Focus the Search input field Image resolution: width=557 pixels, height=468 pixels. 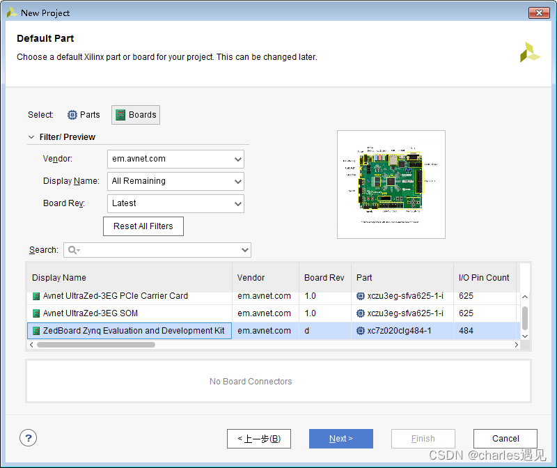point(157,250)
